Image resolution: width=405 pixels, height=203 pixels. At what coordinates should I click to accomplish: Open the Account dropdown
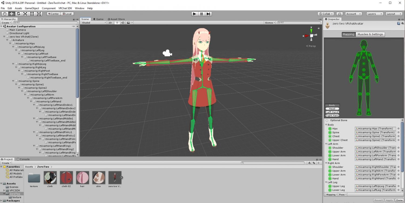click(354, 14)
